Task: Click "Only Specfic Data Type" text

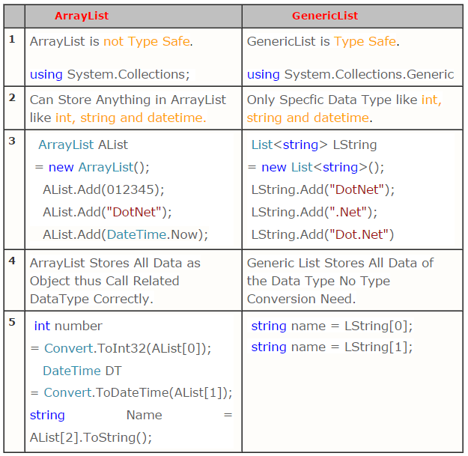Action: pyautogui.click(x=332, y=100)
